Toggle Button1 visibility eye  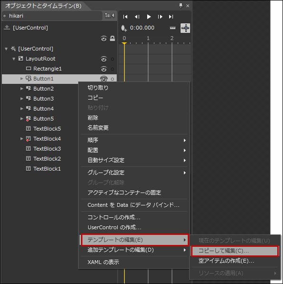coord(104,79)
